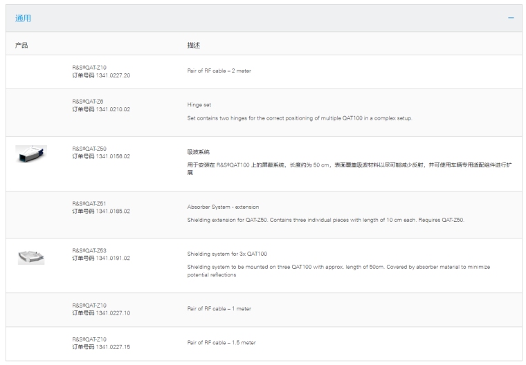Click the 通用 section header title
Viewport: 526px width, 365px height.
(23, 18)
